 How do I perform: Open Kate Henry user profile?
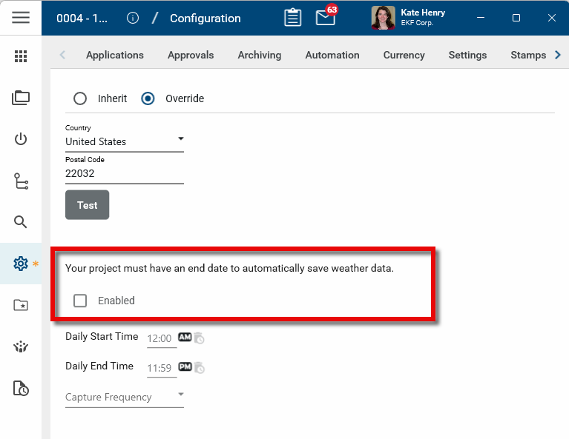click(x=409, y=18)
